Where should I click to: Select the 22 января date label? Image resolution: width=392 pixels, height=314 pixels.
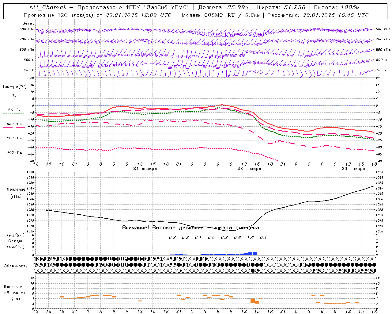(x=249, y=169)
